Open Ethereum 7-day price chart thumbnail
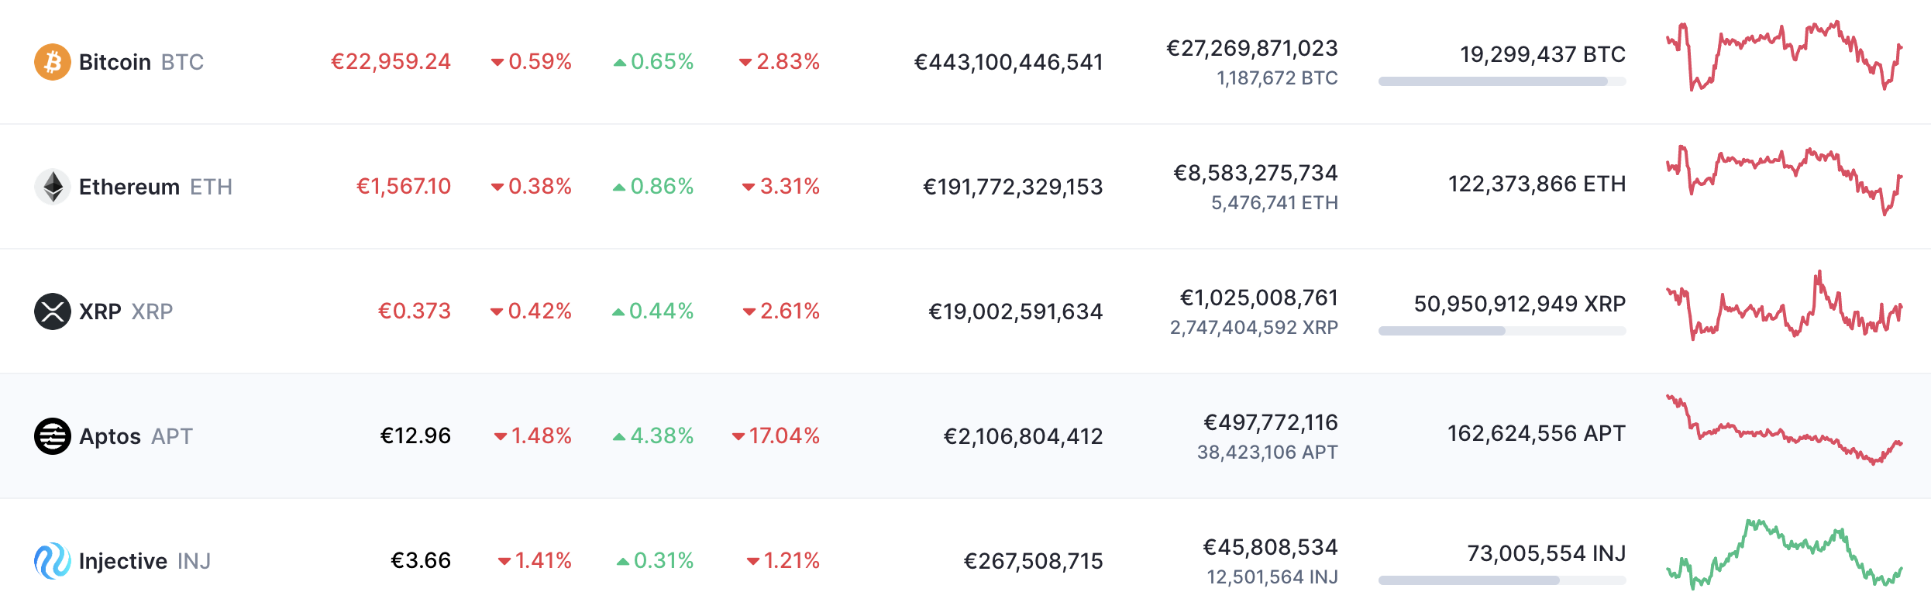 tap(1784, 180)
